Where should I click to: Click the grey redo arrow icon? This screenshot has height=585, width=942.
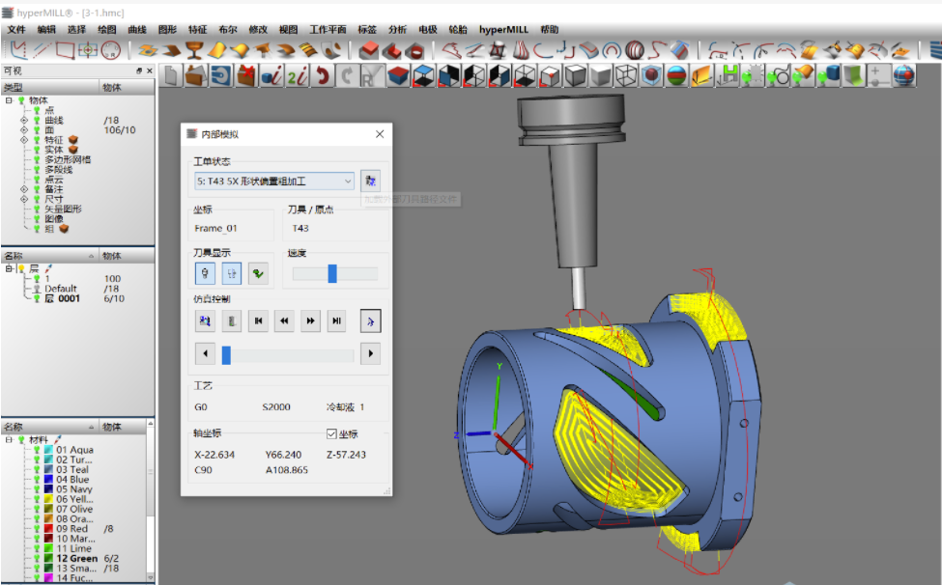[347, 76]
